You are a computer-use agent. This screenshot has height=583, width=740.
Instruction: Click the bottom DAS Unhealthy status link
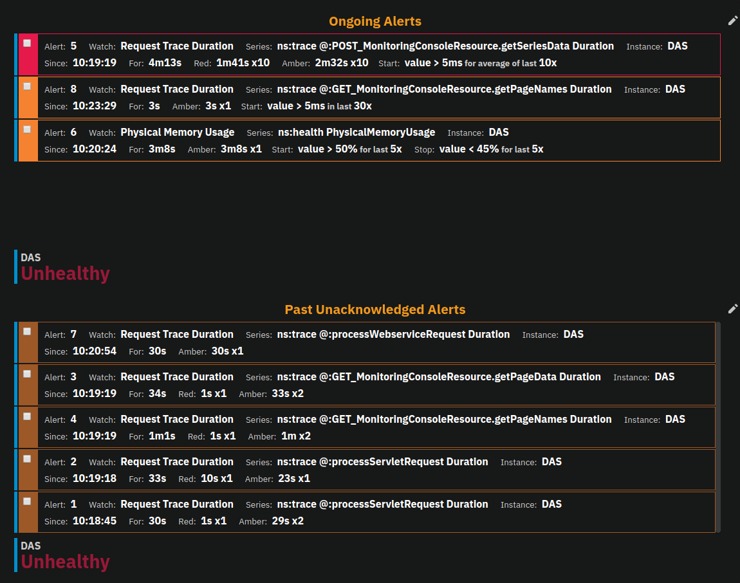tap(64, 561)
